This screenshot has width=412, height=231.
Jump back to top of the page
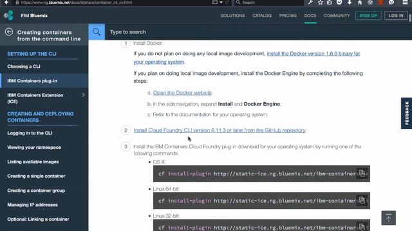(388, 218)
